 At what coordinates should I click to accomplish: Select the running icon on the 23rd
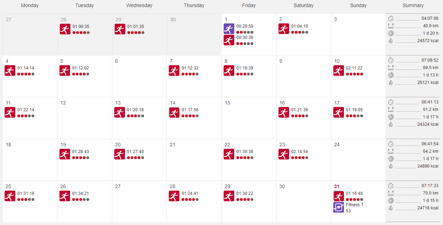click(284, 154)
